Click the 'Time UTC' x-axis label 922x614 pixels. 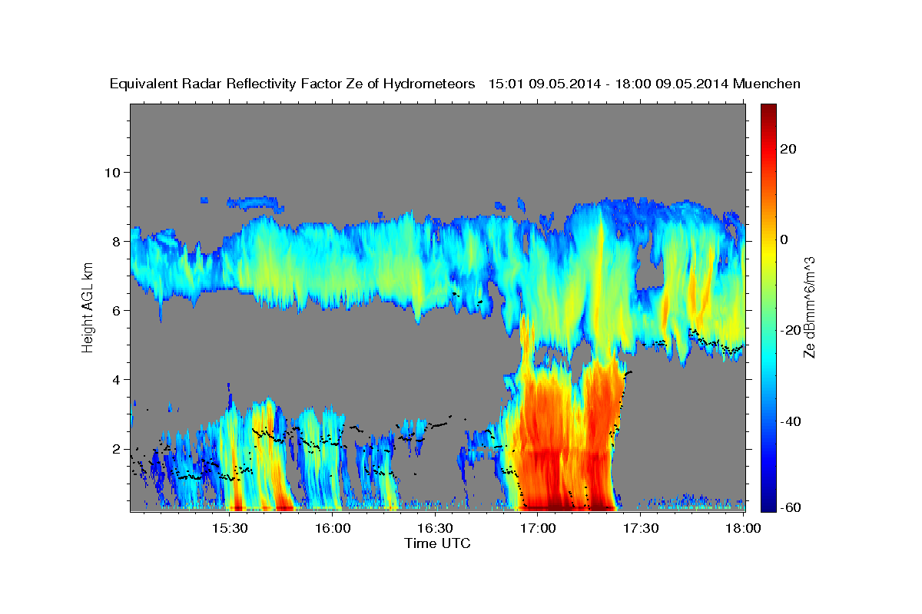[x=437, y=543]
